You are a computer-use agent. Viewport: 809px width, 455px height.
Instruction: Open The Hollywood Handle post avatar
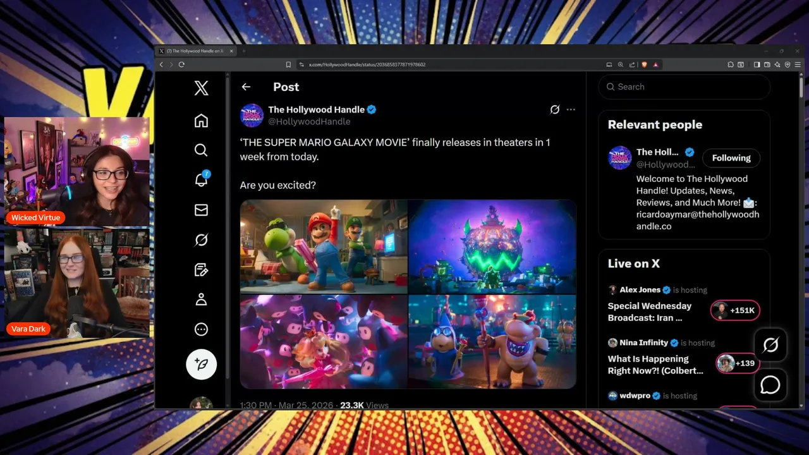tap(252, 115)
